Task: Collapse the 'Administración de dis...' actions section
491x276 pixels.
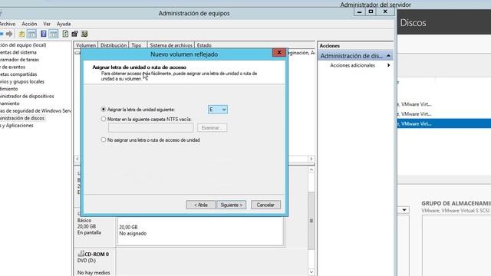Action: [x=388, y=56]
